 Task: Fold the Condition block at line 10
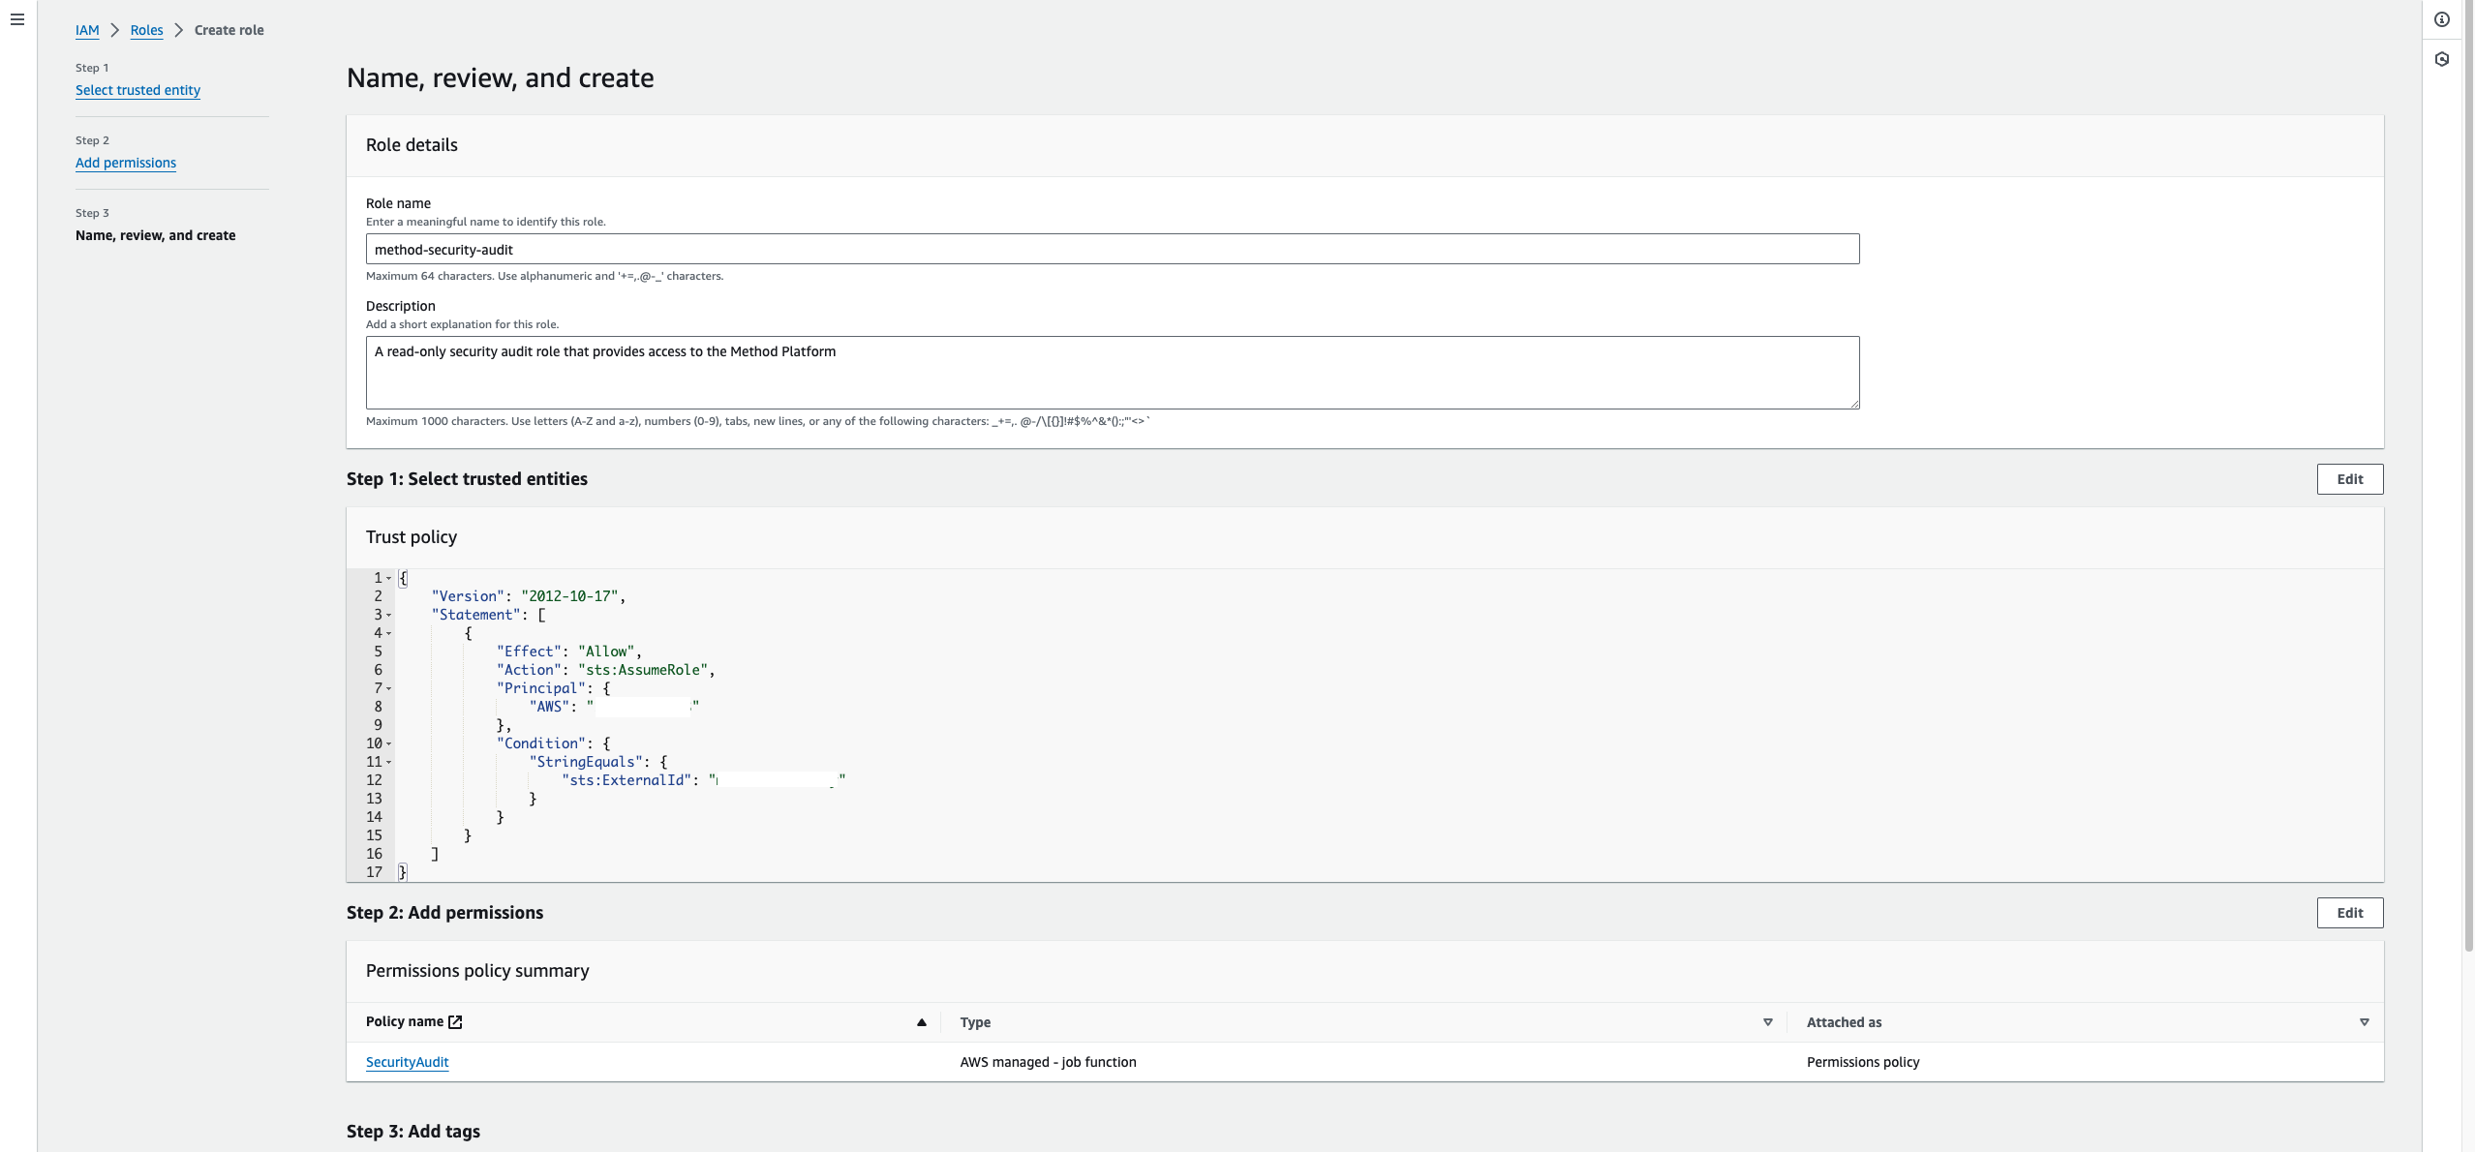pyautogui.click(x=389, y=743)
